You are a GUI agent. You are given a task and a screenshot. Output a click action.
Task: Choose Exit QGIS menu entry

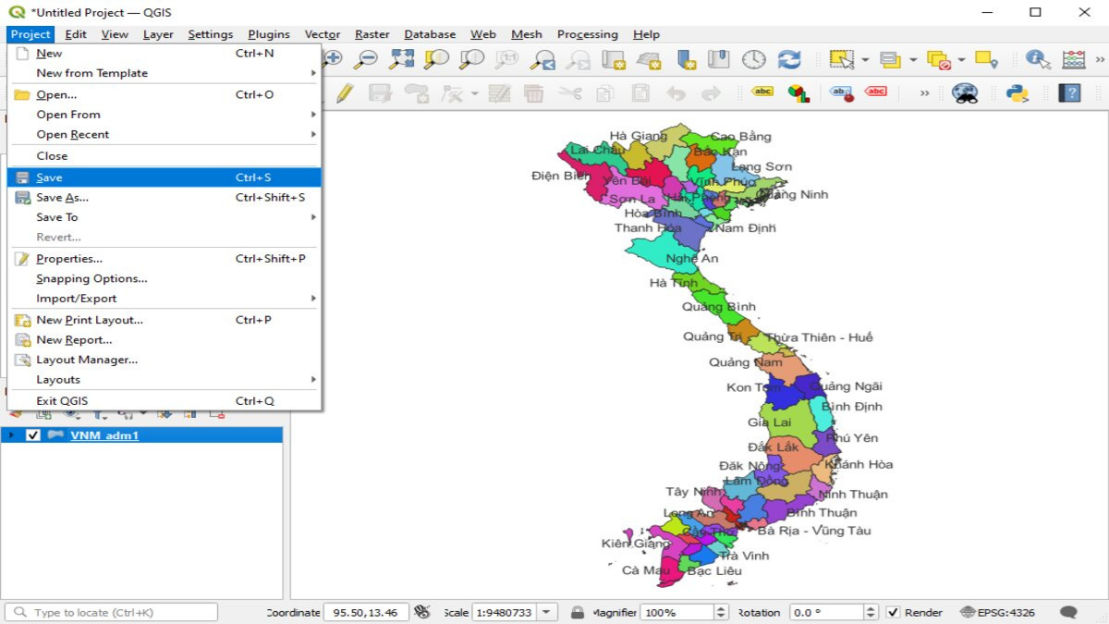[165, 401]
